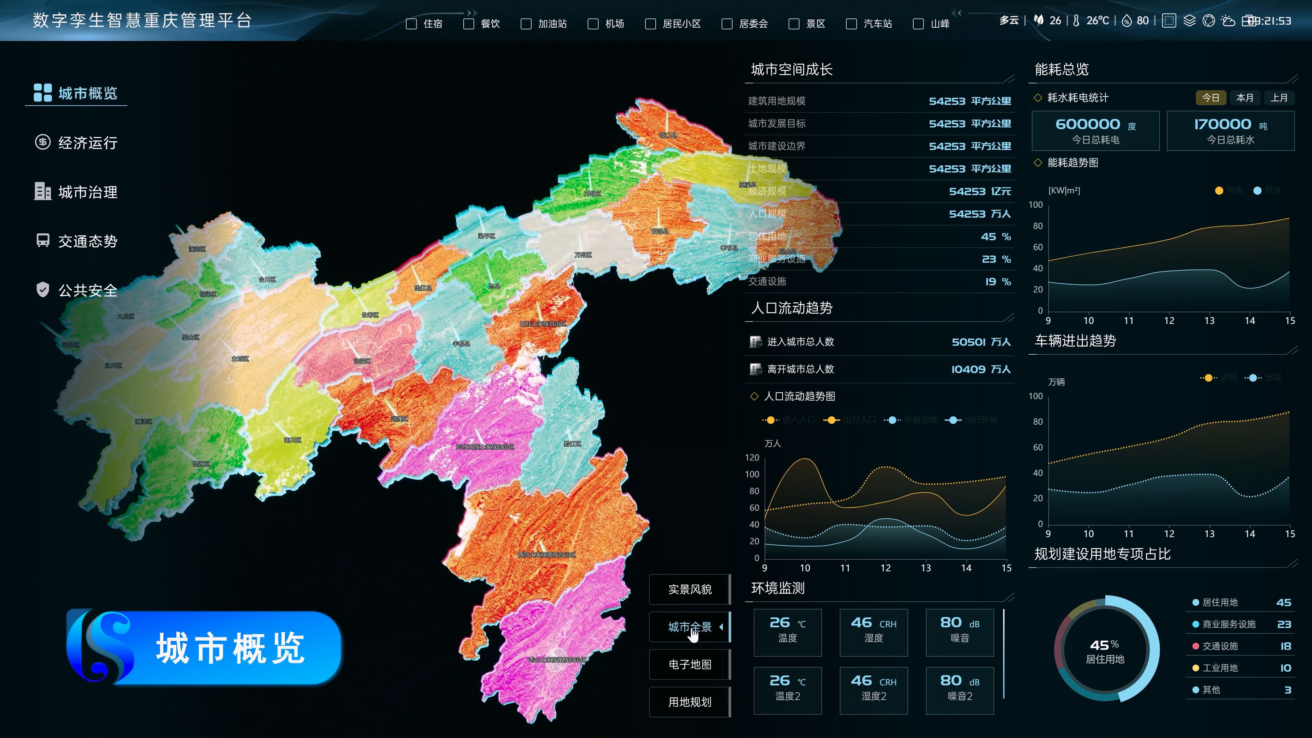The image size is (1312, 738).
Task: Click left double chevron after 山峰
Action: click(957, 13)
